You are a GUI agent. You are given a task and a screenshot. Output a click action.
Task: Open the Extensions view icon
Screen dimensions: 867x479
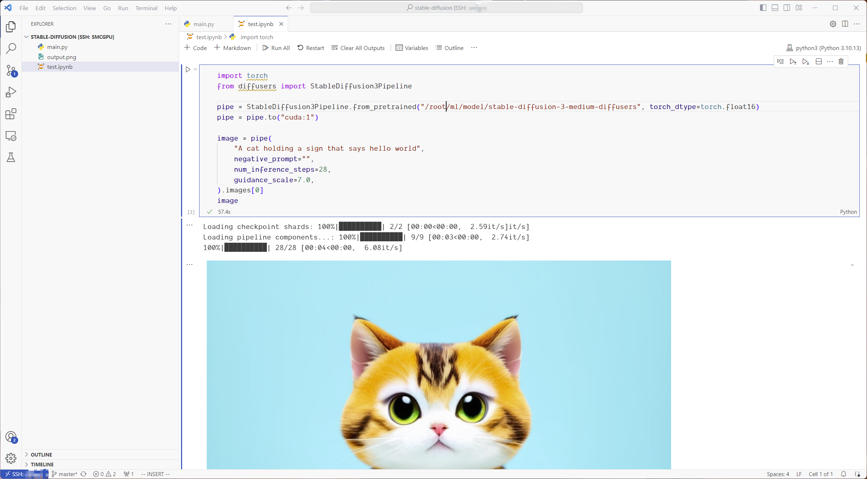tap(11, 114)
